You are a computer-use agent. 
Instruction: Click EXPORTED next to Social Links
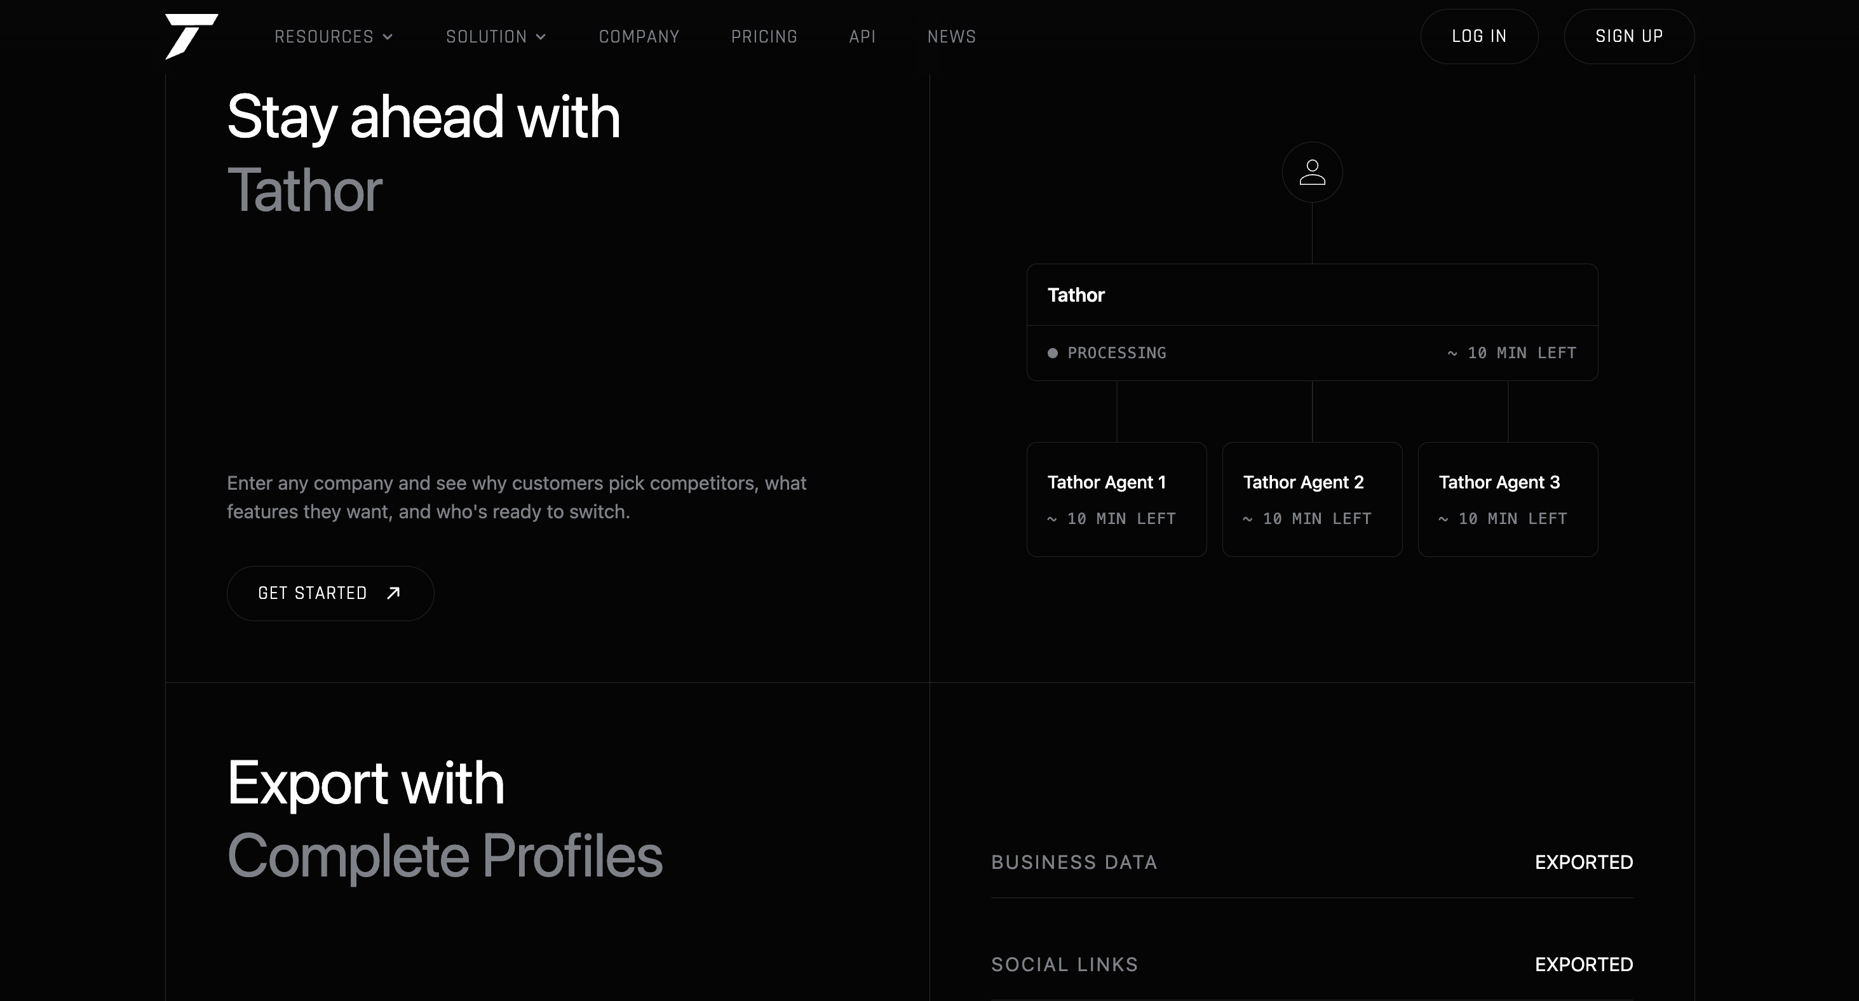[1583, 965]
